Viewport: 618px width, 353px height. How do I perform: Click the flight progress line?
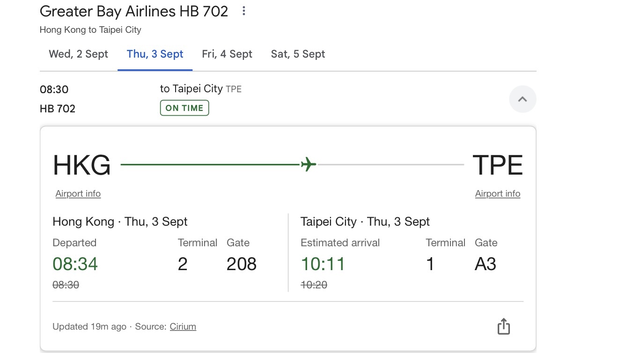tap(292, 165)
